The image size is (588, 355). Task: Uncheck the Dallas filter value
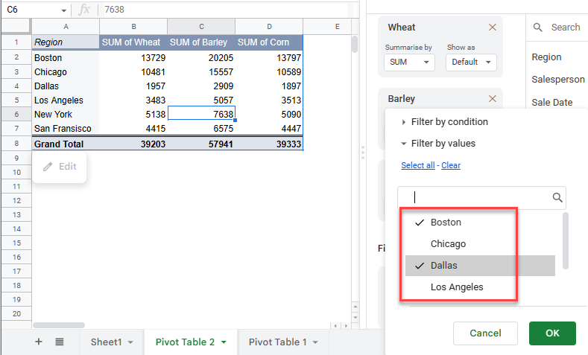click(x=444, y=266)
